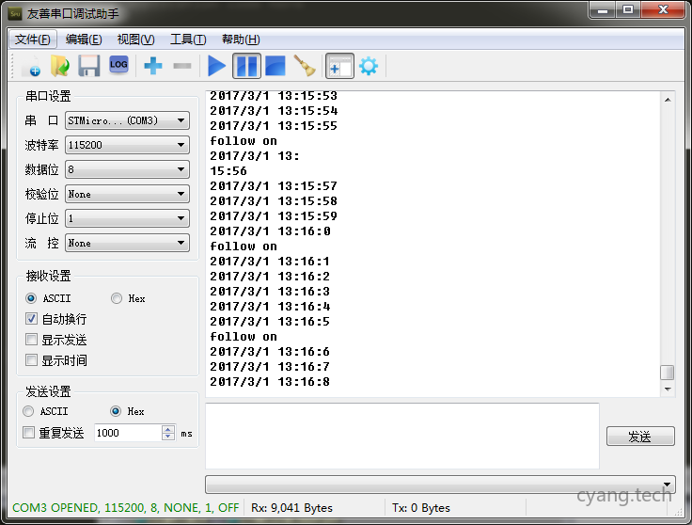This screenshot has width=692, height=525.
Task: Toggle the 自动换行 checkbox
Action: (32, 319)
